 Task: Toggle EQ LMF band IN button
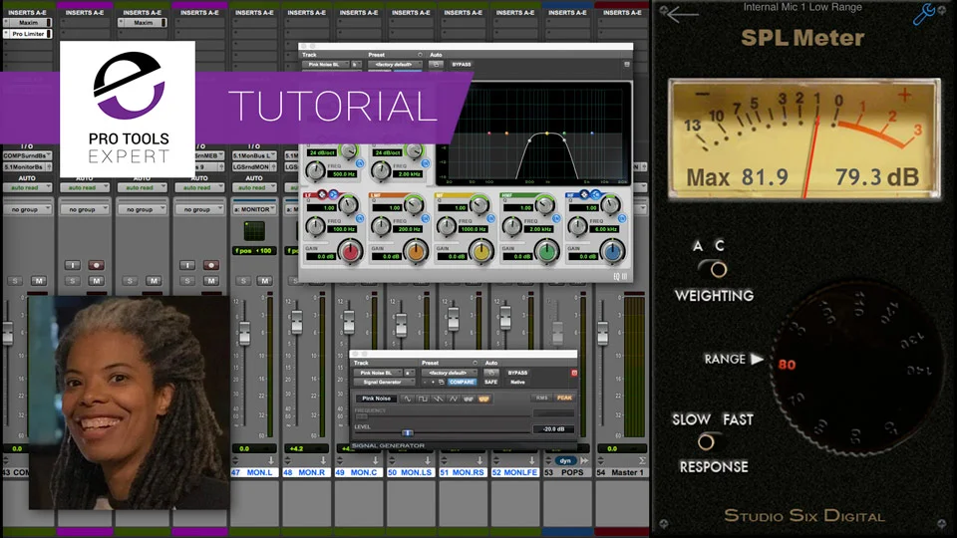pos(426,218)
